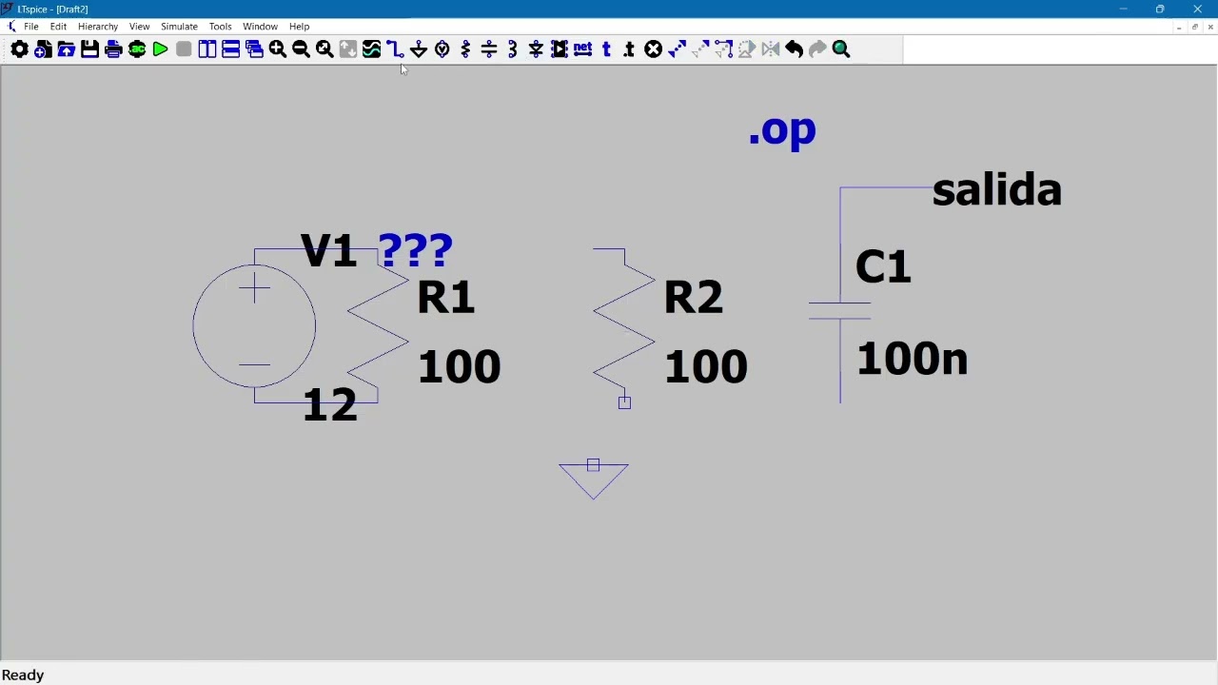Click the R2 value '100'

pyautogui.click(x=706, y=366)
